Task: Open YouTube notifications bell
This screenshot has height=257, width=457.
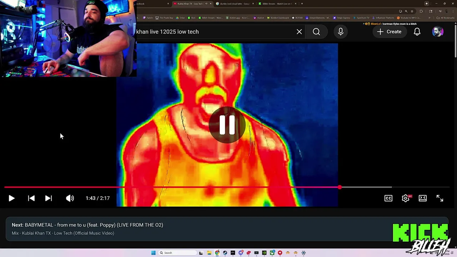Action: coord(417,32)
